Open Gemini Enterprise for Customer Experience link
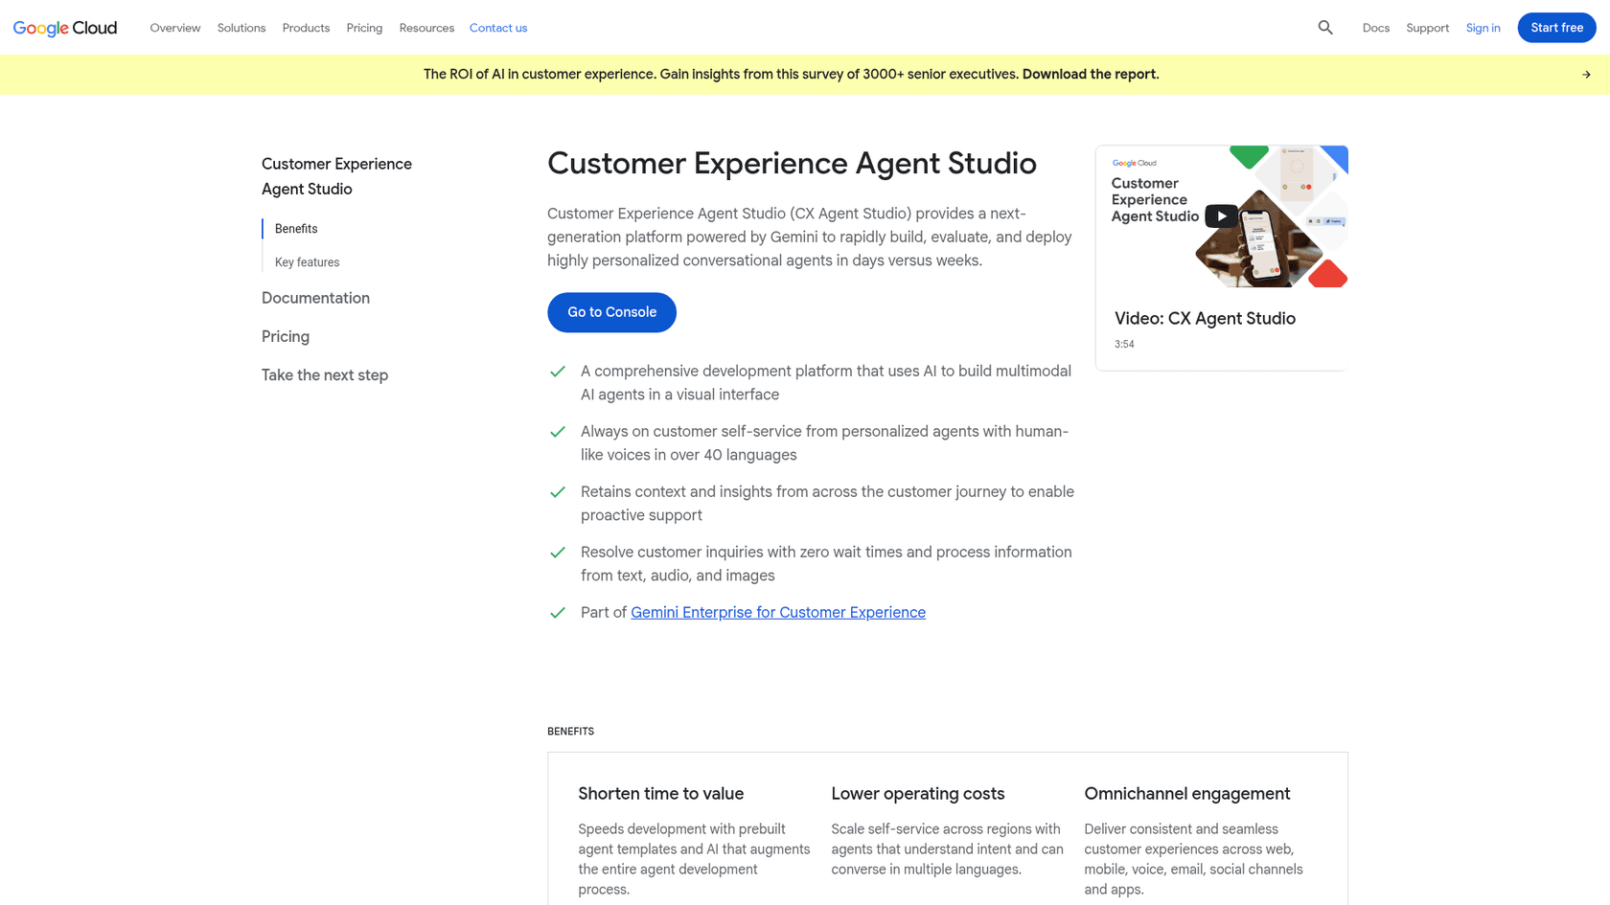 (778, 613)
